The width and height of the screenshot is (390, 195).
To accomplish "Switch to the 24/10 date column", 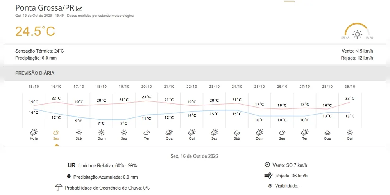I will coord(237,87).
